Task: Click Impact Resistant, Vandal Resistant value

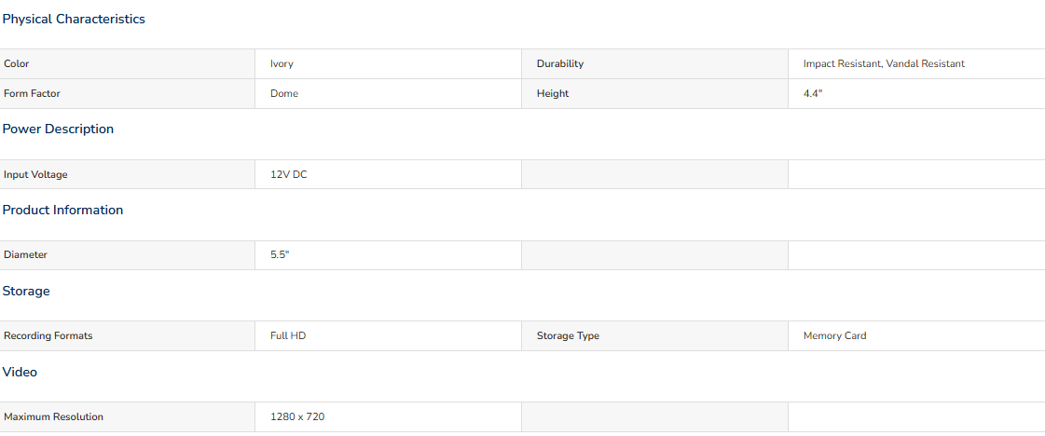Action: [x=884, y=64]
